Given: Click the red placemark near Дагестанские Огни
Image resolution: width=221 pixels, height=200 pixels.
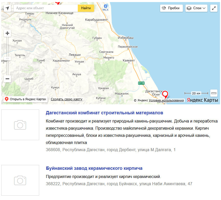Looking at the screenshot, I should click(165, 94).
